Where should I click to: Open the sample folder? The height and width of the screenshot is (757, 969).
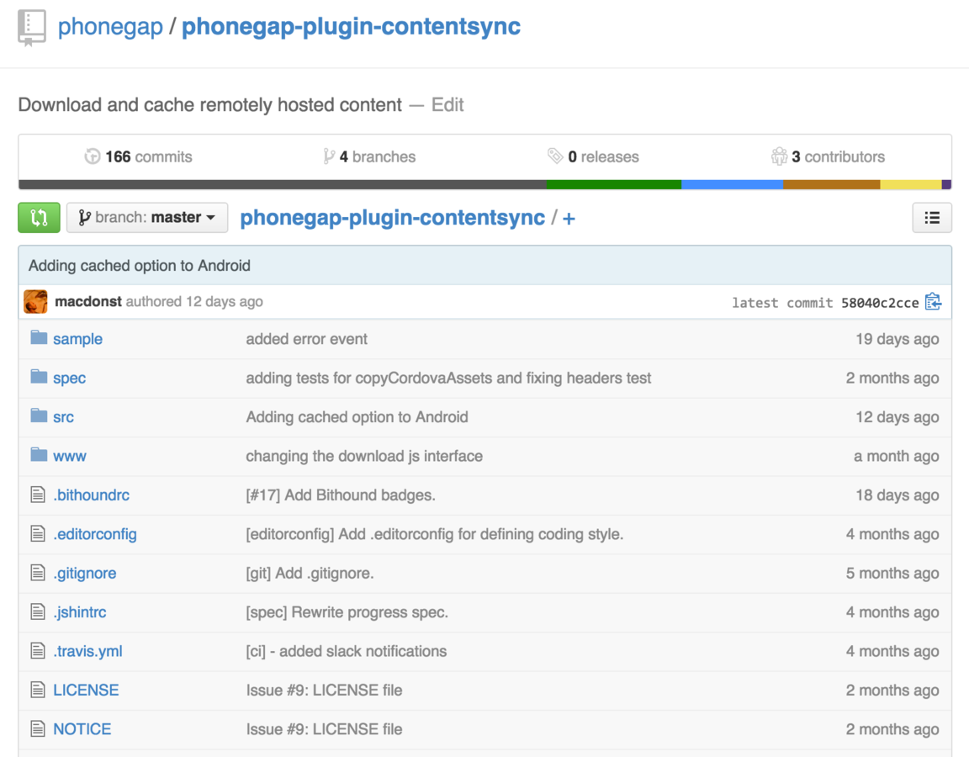click(78, 339)
